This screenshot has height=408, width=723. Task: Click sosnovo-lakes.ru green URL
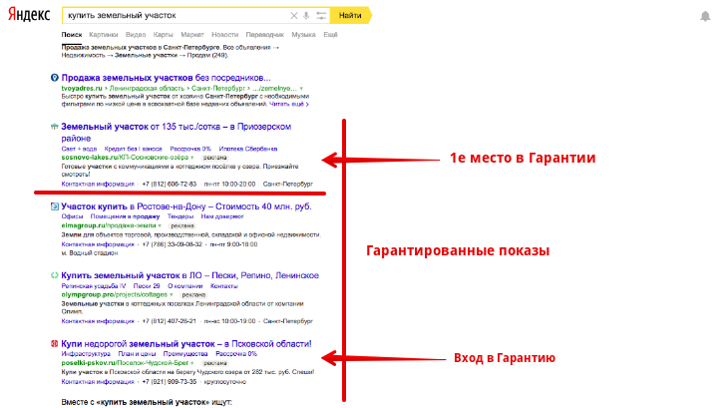125,158
